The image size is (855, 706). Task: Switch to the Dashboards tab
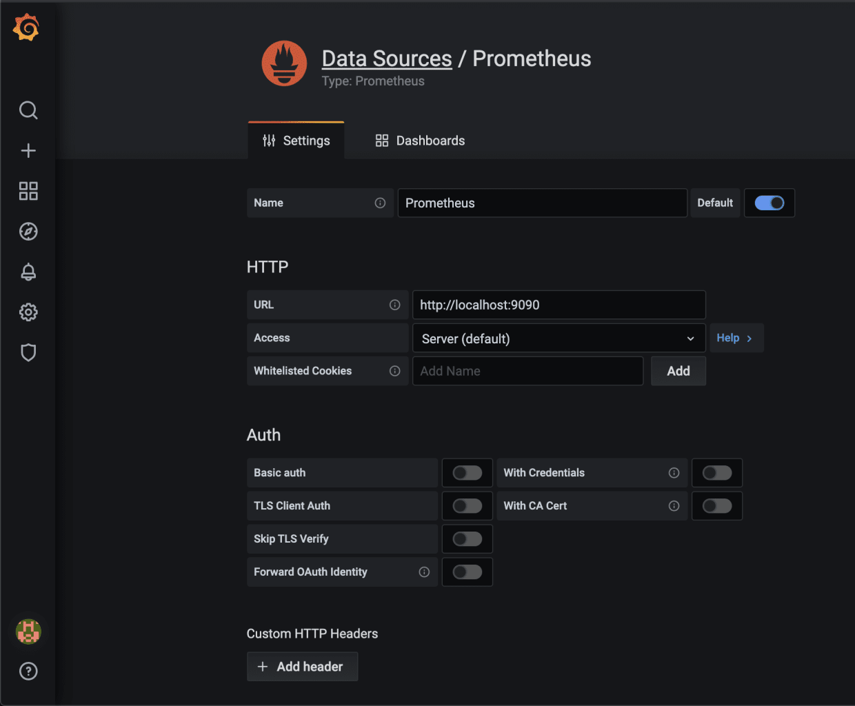point(420,141)
